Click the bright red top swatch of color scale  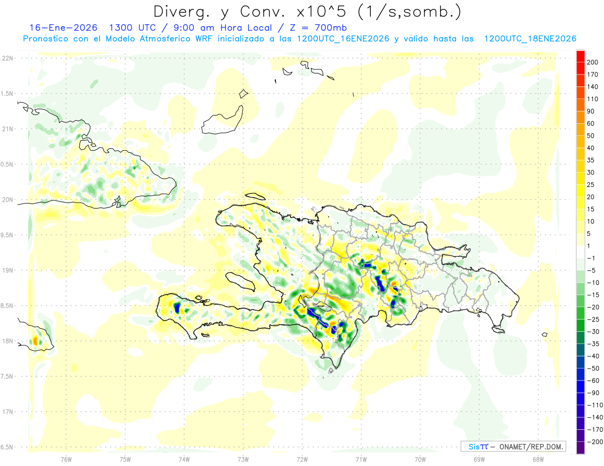pyautogui.click(x=580, y=56)
